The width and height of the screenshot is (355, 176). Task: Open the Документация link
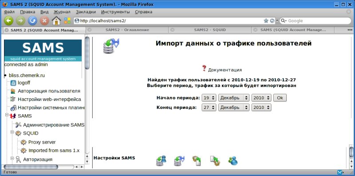point(225,70)
